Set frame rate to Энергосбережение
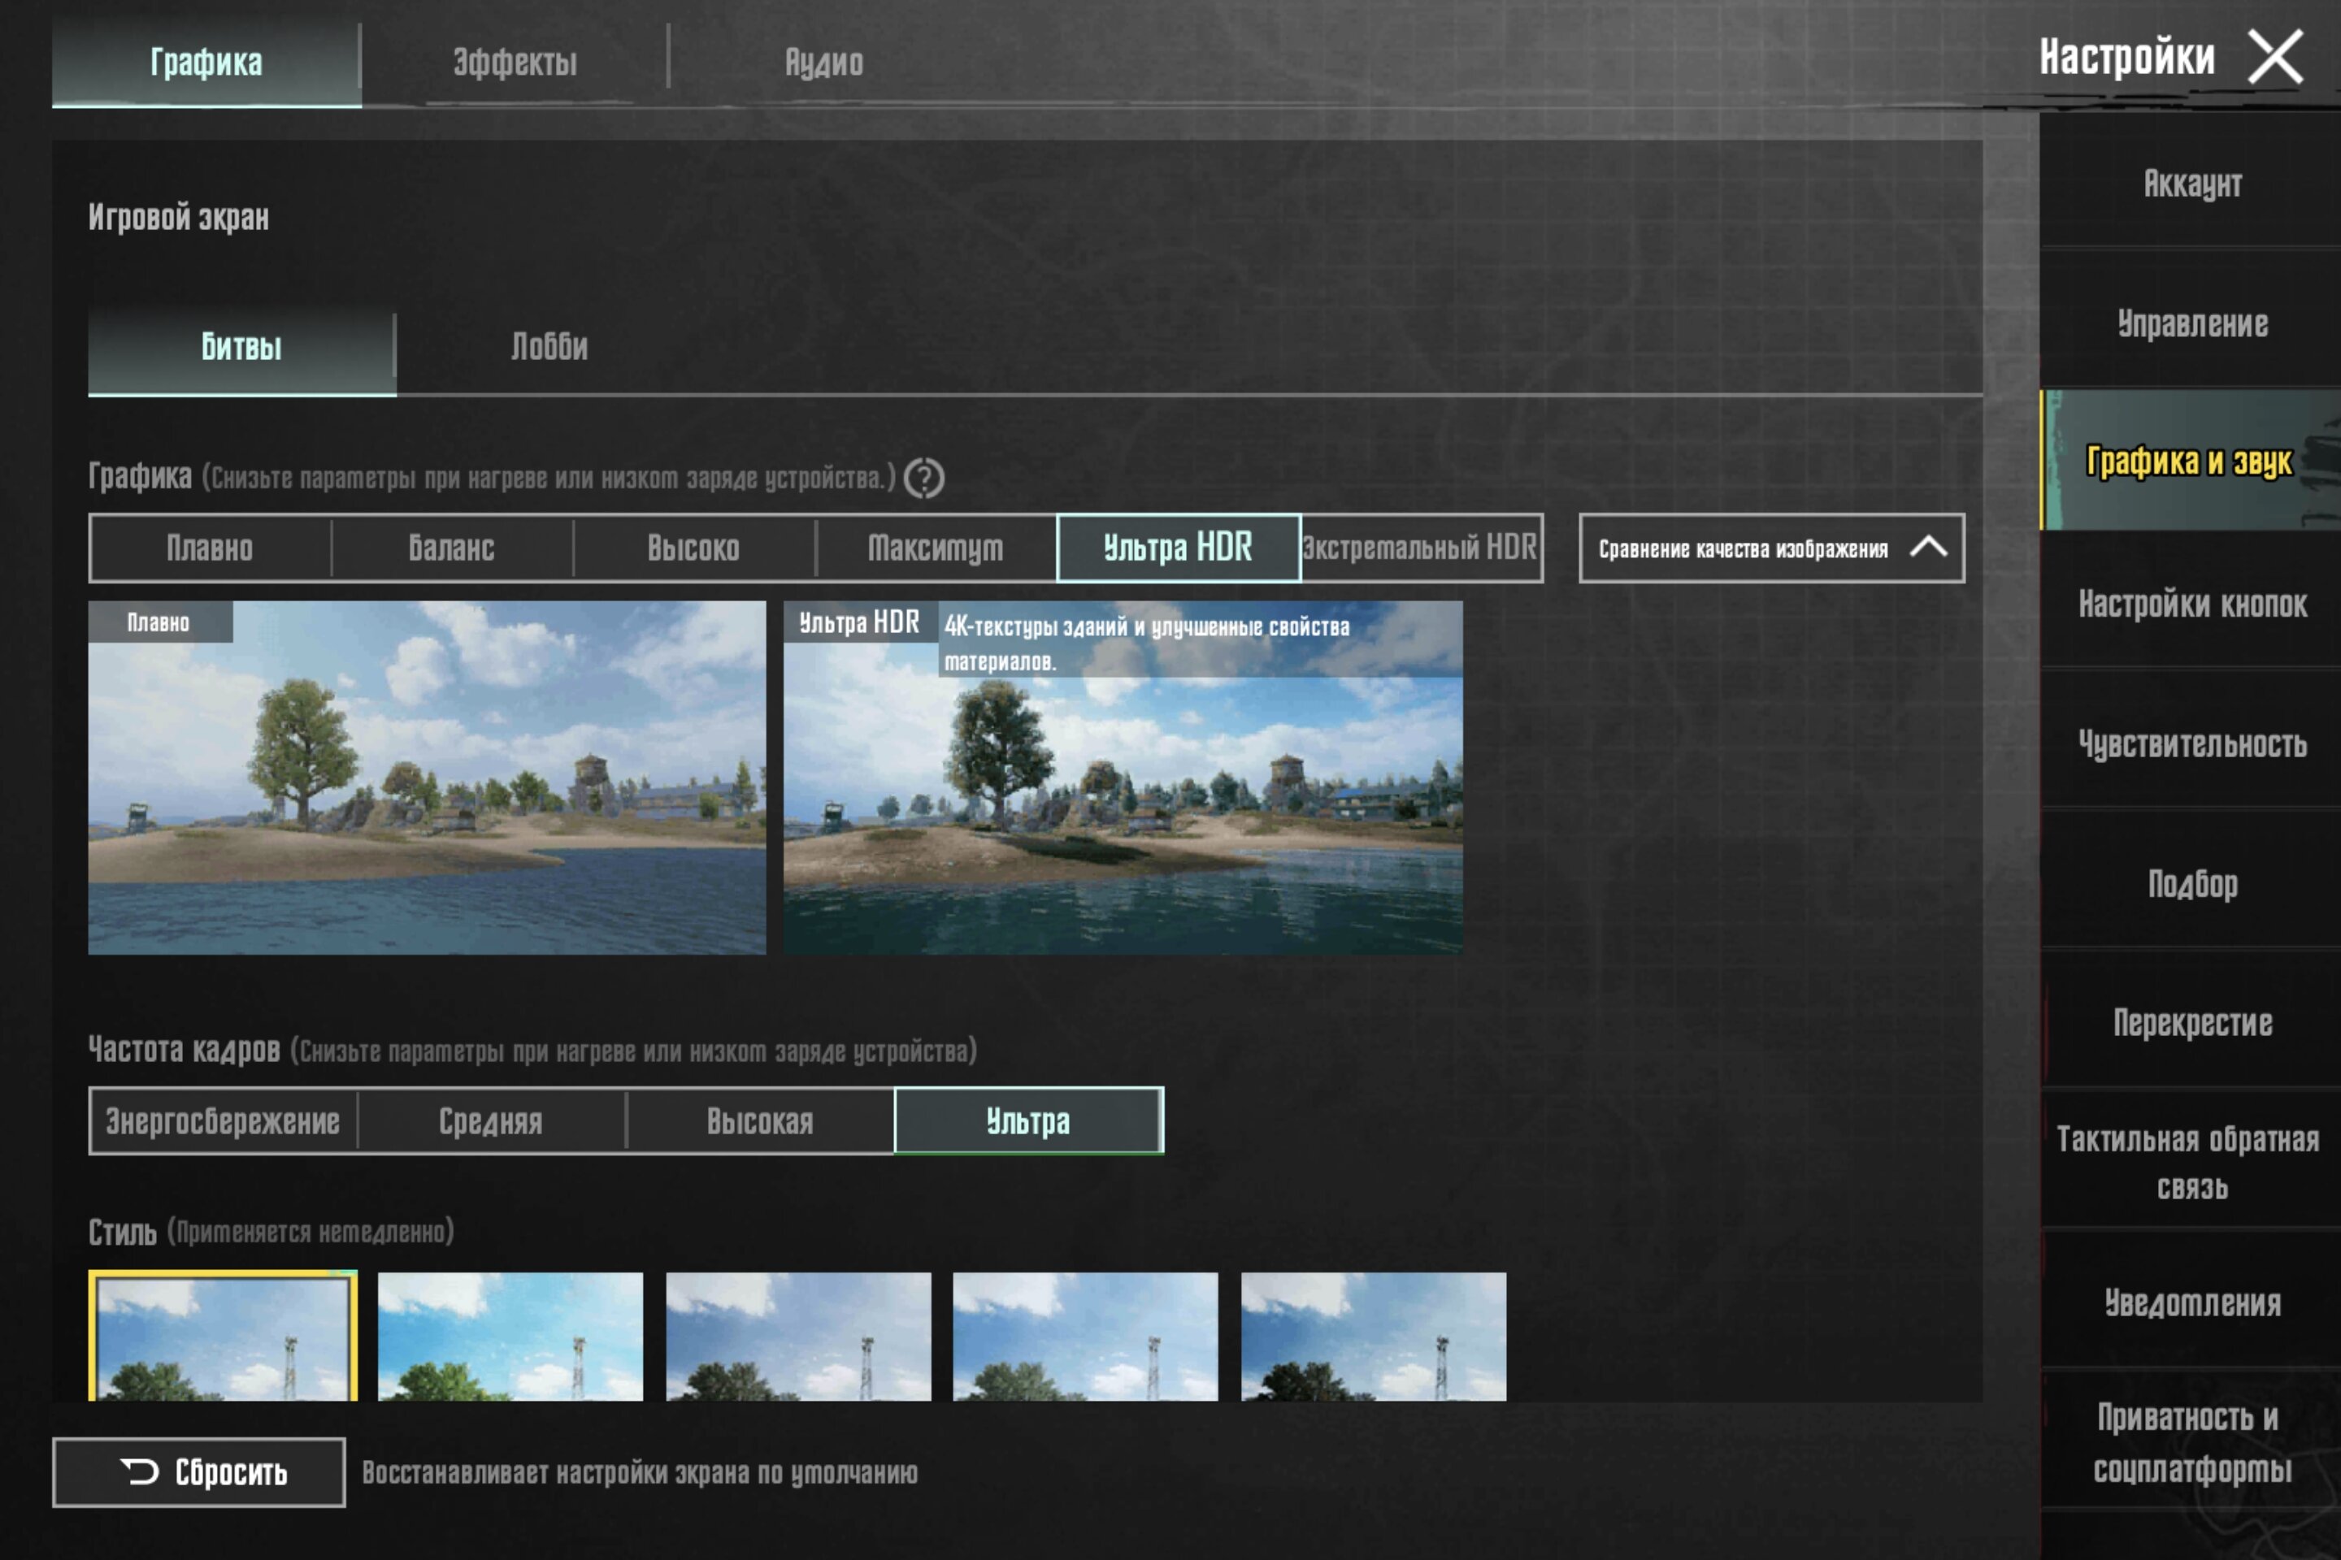The width and height of the screenshot is (2341, 1560). 223,1121
